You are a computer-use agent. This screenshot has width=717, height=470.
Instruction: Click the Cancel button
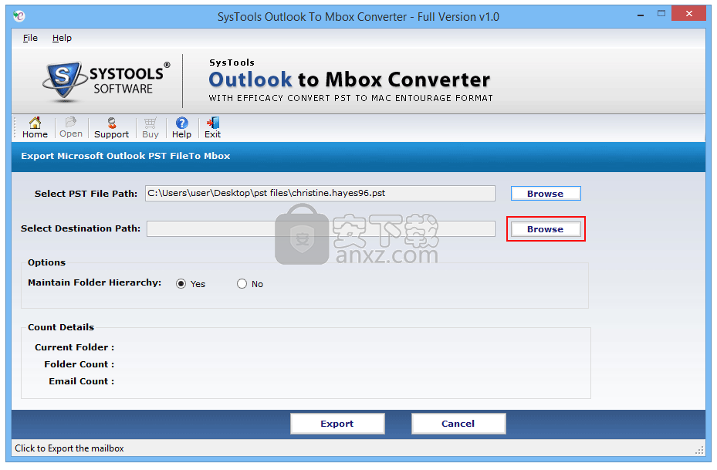pos(458,424)
